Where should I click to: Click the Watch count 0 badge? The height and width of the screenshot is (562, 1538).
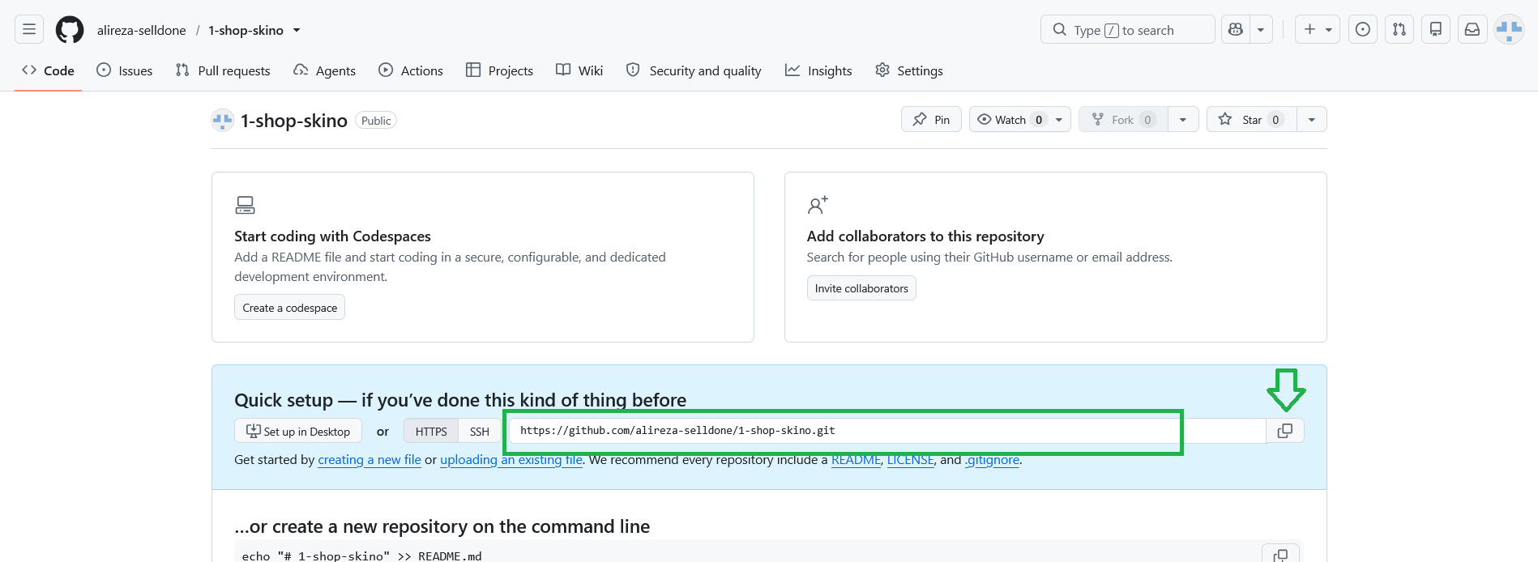(x=1039, y=120)
